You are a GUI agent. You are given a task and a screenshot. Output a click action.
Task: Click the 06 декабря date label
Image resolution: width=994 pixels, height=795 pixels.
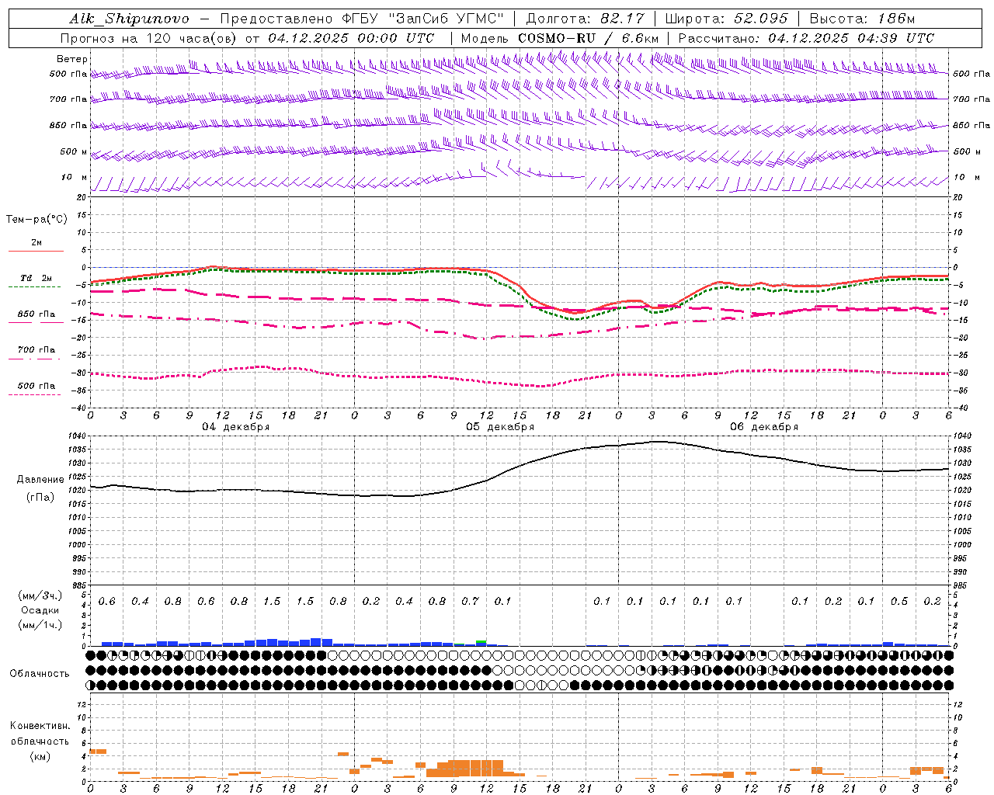[764, 427]
